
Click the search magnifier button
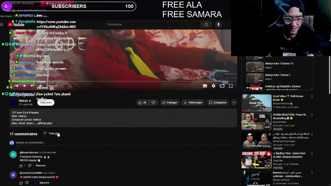pyautogui.click(x=206, y=25)
